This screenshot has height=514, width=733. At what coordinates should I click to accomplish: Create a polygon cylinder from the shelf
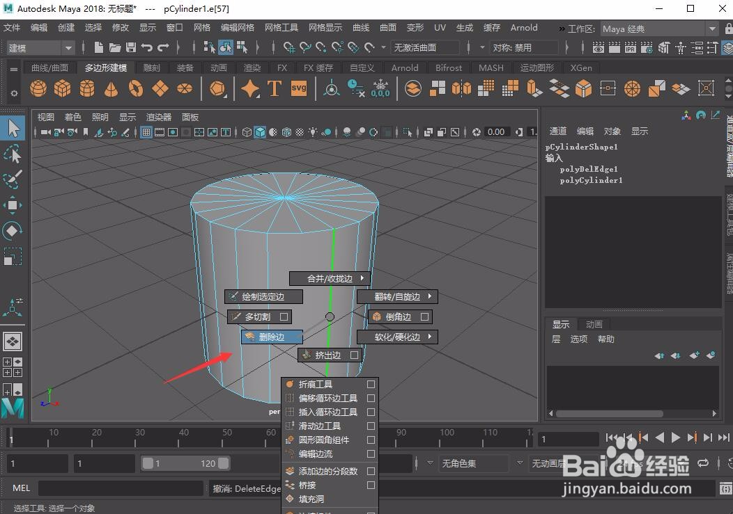click(x=87, y=88)
